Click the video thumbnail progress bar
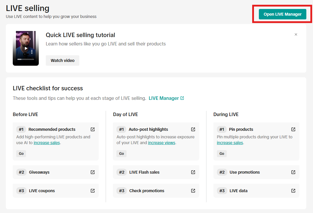 click(25, 59)
